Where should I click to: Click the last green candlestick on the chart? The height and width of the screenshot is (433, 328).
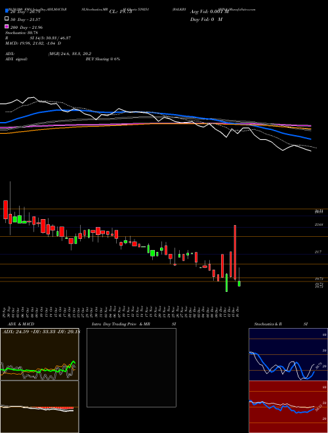click(239, 283)
